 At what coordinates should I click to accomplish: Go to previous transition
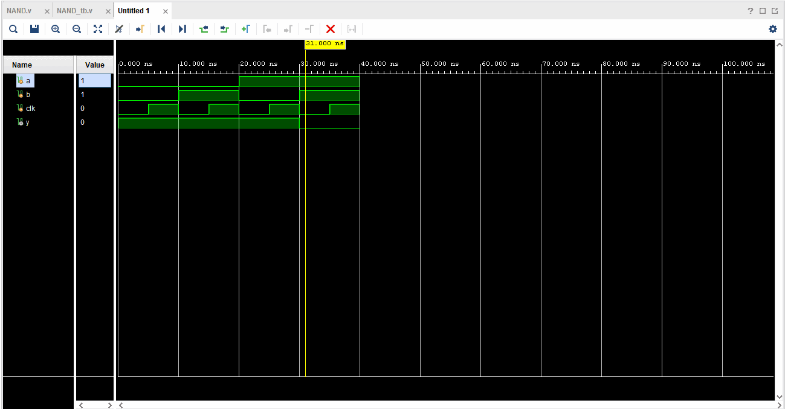coord(204,29)
